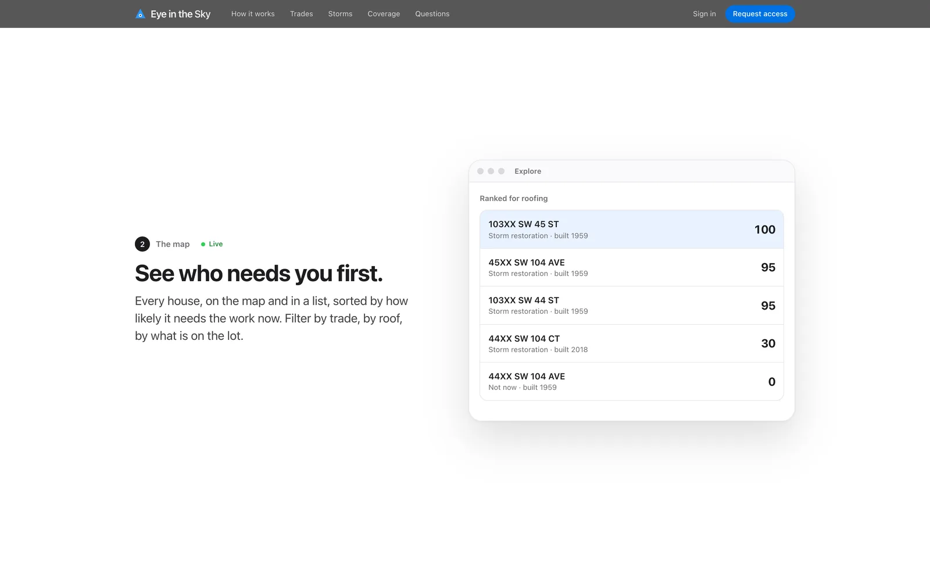Select Coverage in the top navigation
This screenshot has height=581, width=930.
click(384, 14)
